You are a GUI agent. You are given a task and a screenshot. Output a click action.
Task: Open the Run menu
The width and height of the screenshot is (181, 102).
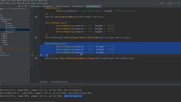coord(28,1)
